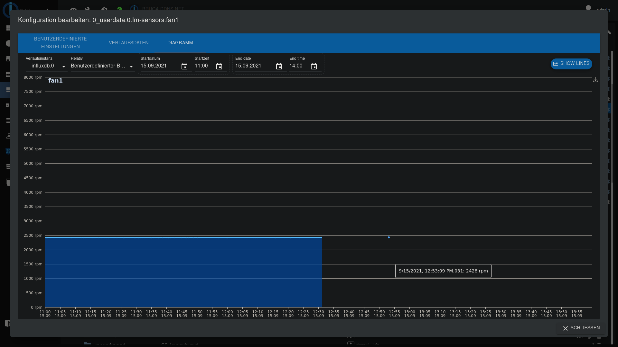Open the calendar picker next to Startdatum
This screenshot has height=347, width=618.
(x=184, y=66)
